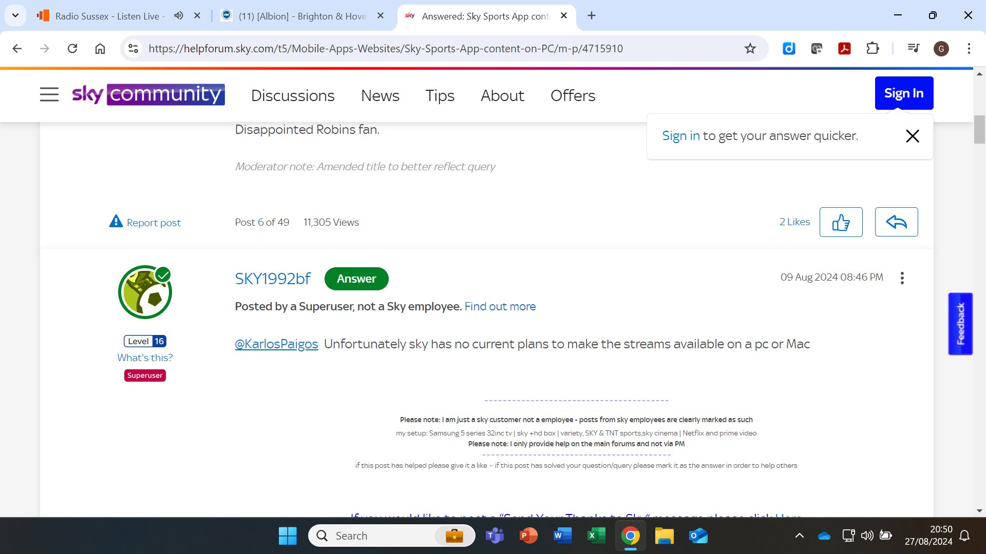Go back to previous page
Viewport: 986px width, 554px height.
[17, 48]
